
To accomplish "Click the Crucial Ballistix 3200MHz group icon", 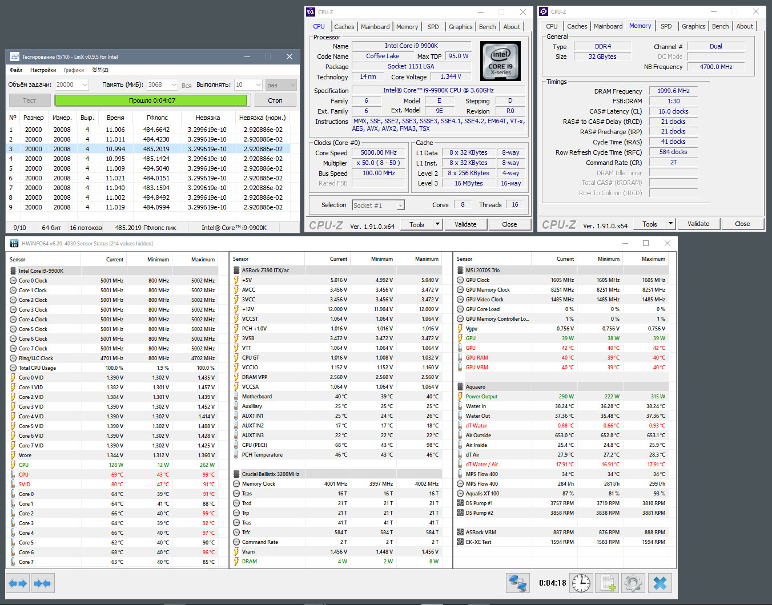I will (236, 474).
